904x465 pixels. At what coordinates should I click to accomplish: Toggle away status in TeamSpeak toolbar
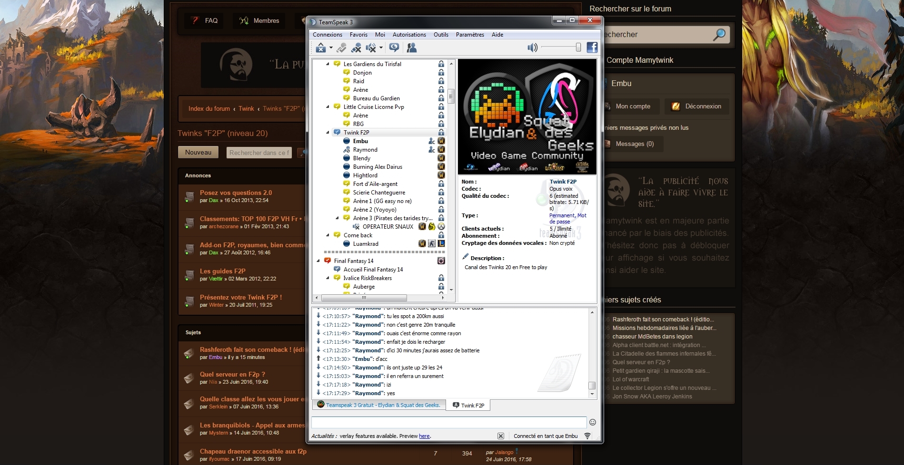(321, 48)
